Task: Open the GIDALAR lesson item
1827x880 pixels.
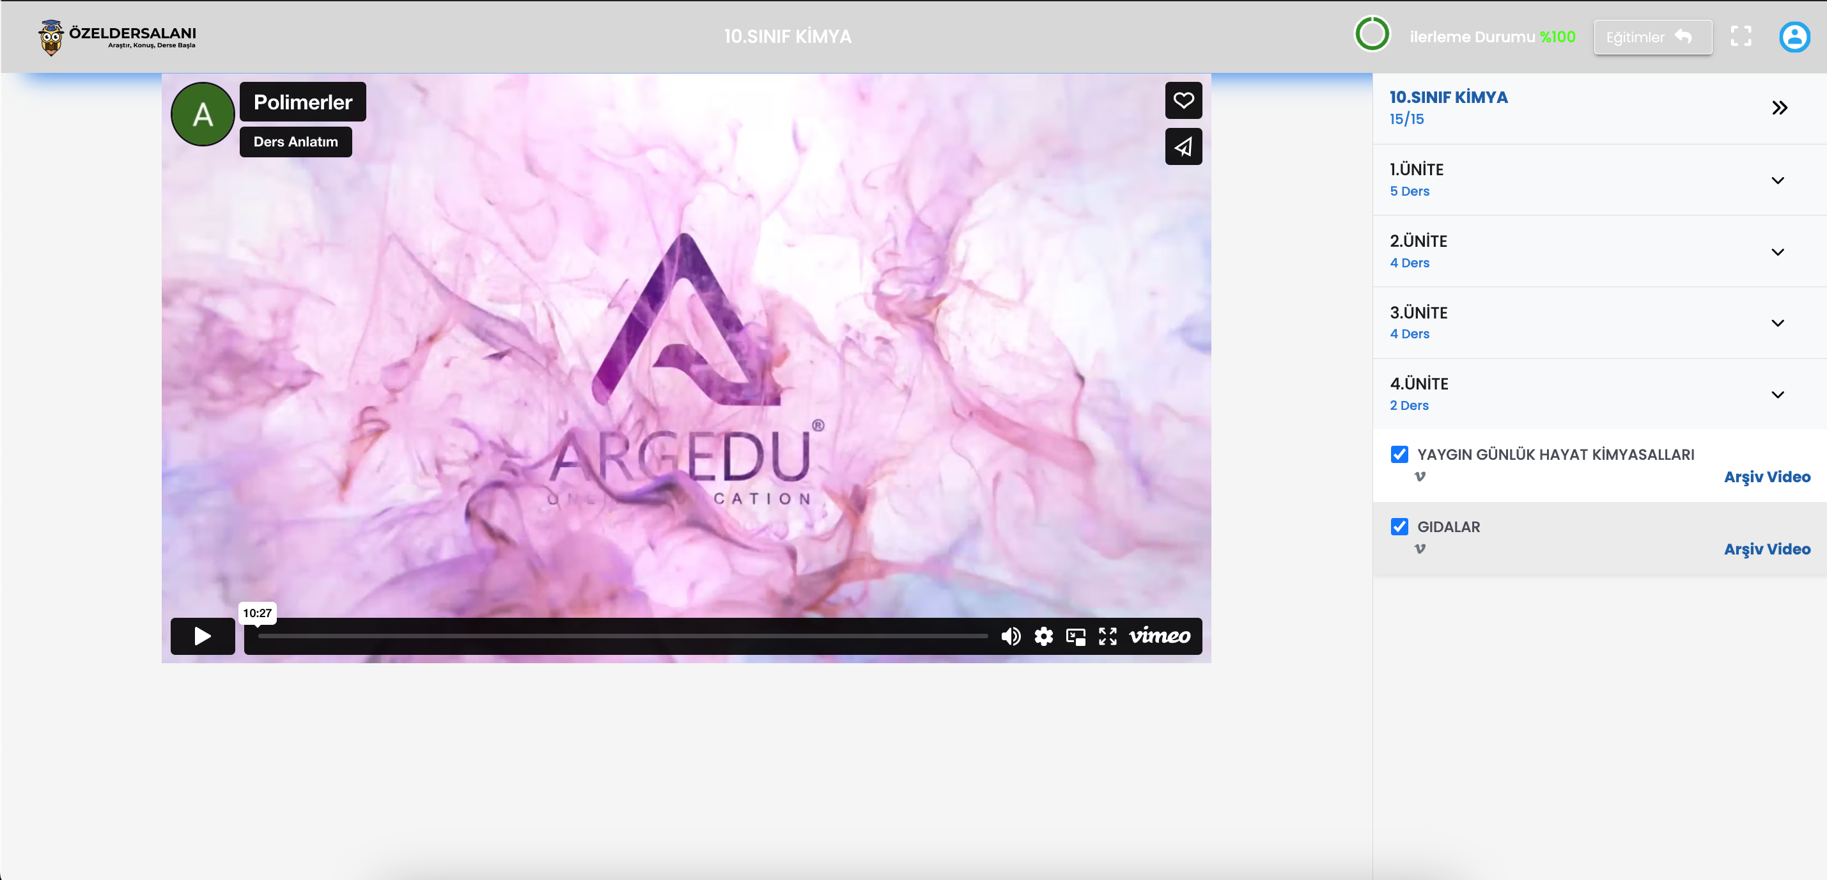Action: pyautogui.click(x=1449, y=526)
